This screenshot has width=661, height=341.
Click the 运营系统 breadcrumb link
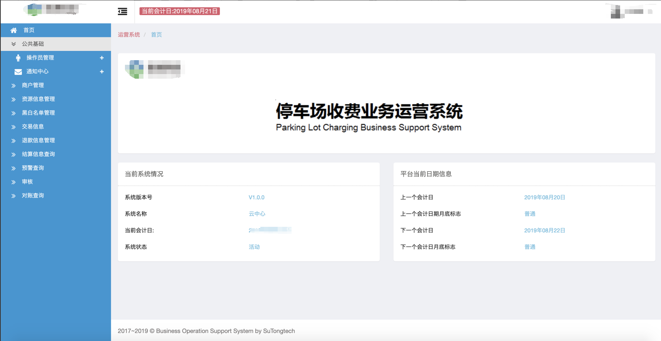(x=129, y=35)
